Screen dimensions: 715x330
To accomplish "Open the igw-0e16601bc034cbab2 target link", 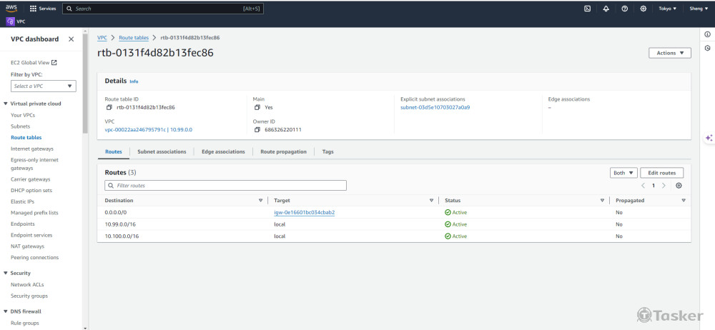I will [x=305, y=212].
